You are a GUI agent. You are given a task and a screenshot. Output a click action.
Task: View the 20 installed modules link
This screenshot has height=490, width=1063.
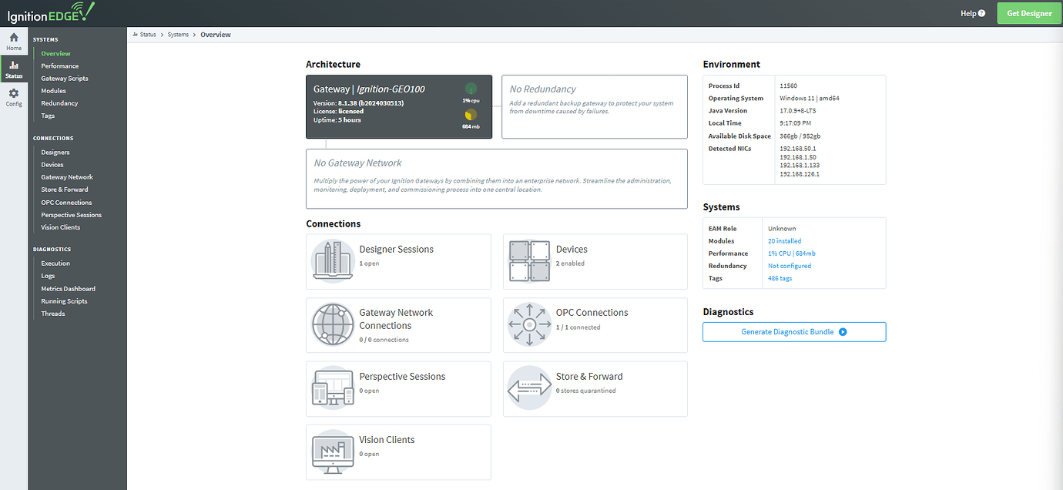coord(783,240)
